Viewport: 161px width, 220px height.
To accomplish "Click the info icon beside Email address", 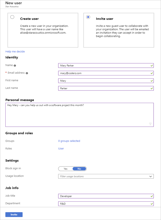I will coord(27,73).
